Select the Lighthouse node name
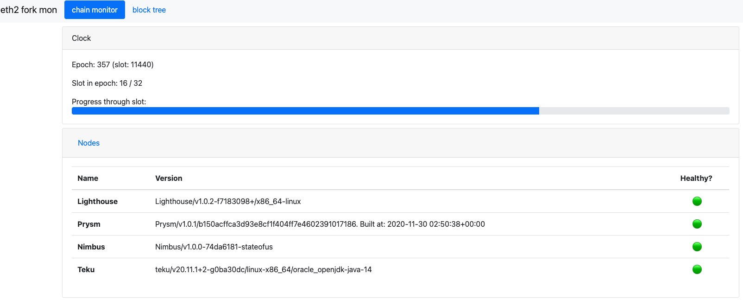The height and width of the screenshot is (300, 743). pos(97,201)
